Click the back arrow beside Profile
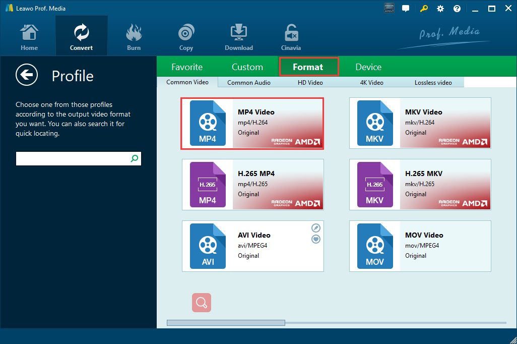Viewport: 517px width, 344px height. pyautogui.click(x=27, y=75)
